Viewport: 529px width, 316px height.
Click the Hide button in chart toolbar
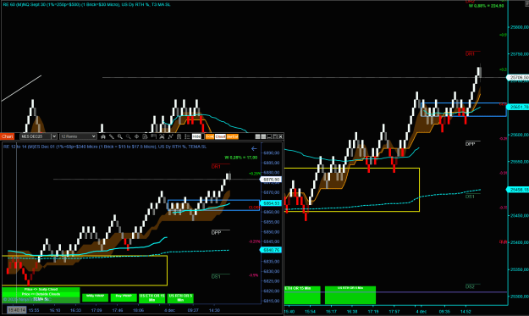pos(196,136)
